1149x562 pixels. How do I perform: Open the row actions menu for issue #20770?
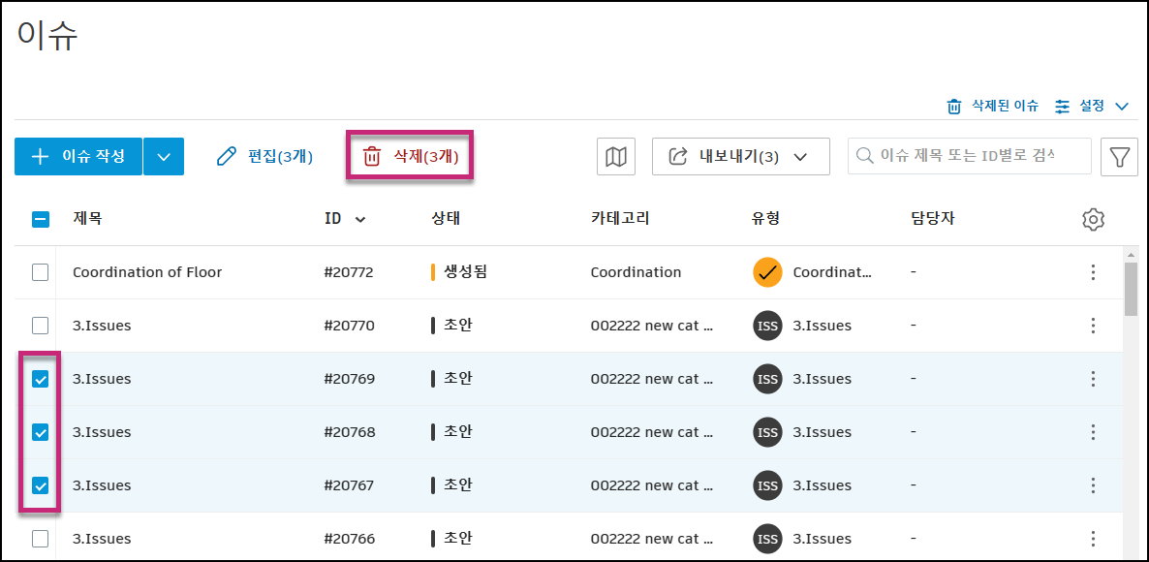click(1093, 326)
